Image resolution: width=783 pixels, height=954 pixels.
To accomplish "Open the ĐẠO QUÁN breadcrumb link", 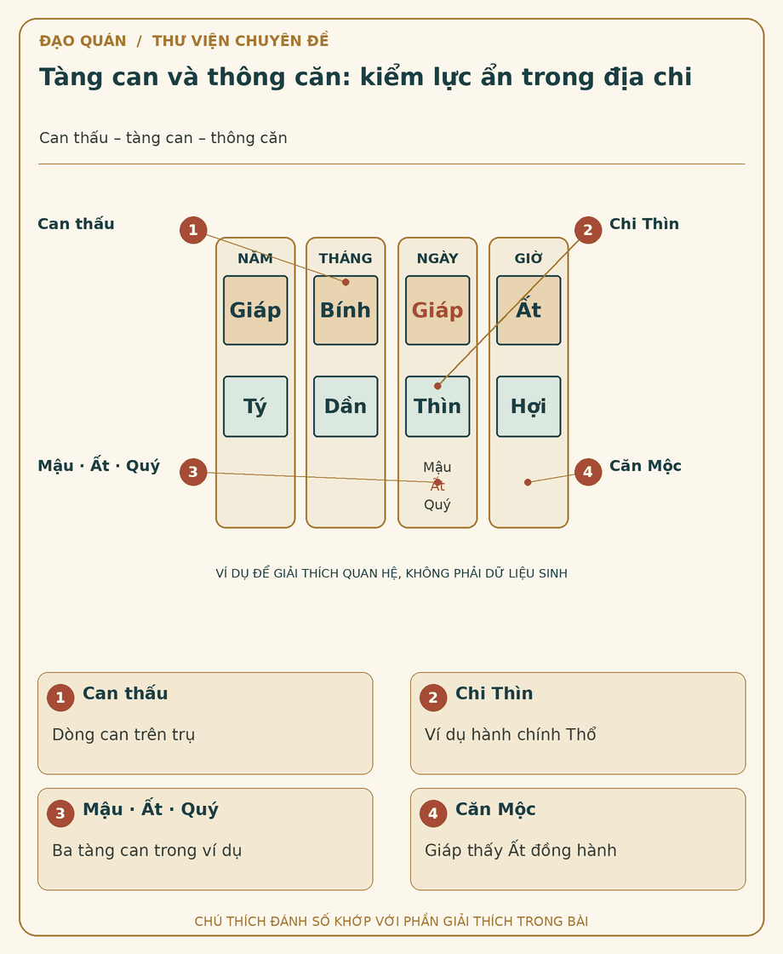I will click(x=83, y=41).
